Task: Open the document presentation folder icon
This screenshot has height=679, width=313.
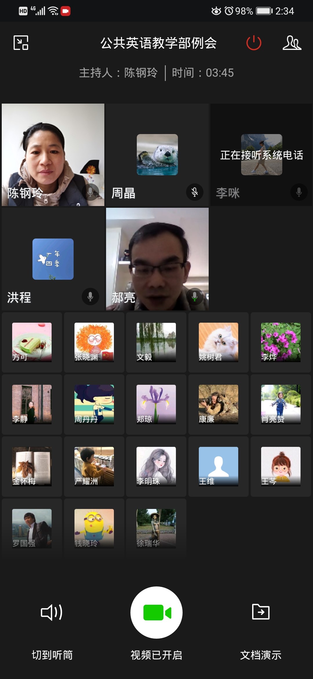Action: pos(261,612)
